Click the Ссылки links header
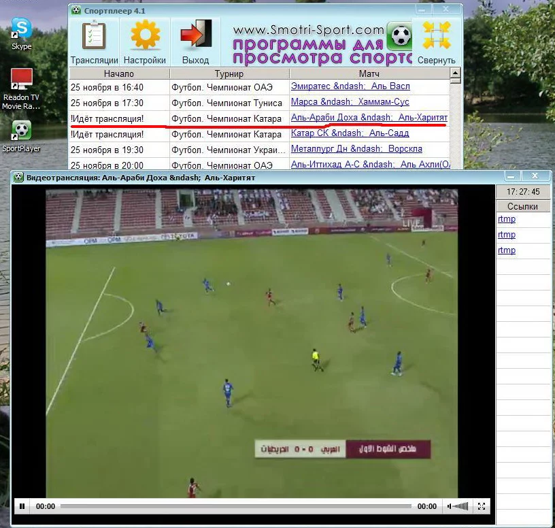 [x=522, y=206]
